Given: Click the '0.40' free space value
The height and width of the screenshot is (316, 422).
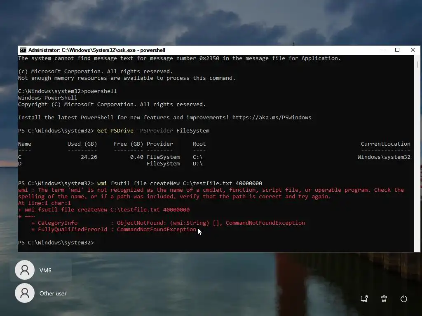Looking at the screenshot, I should point(137,157).
